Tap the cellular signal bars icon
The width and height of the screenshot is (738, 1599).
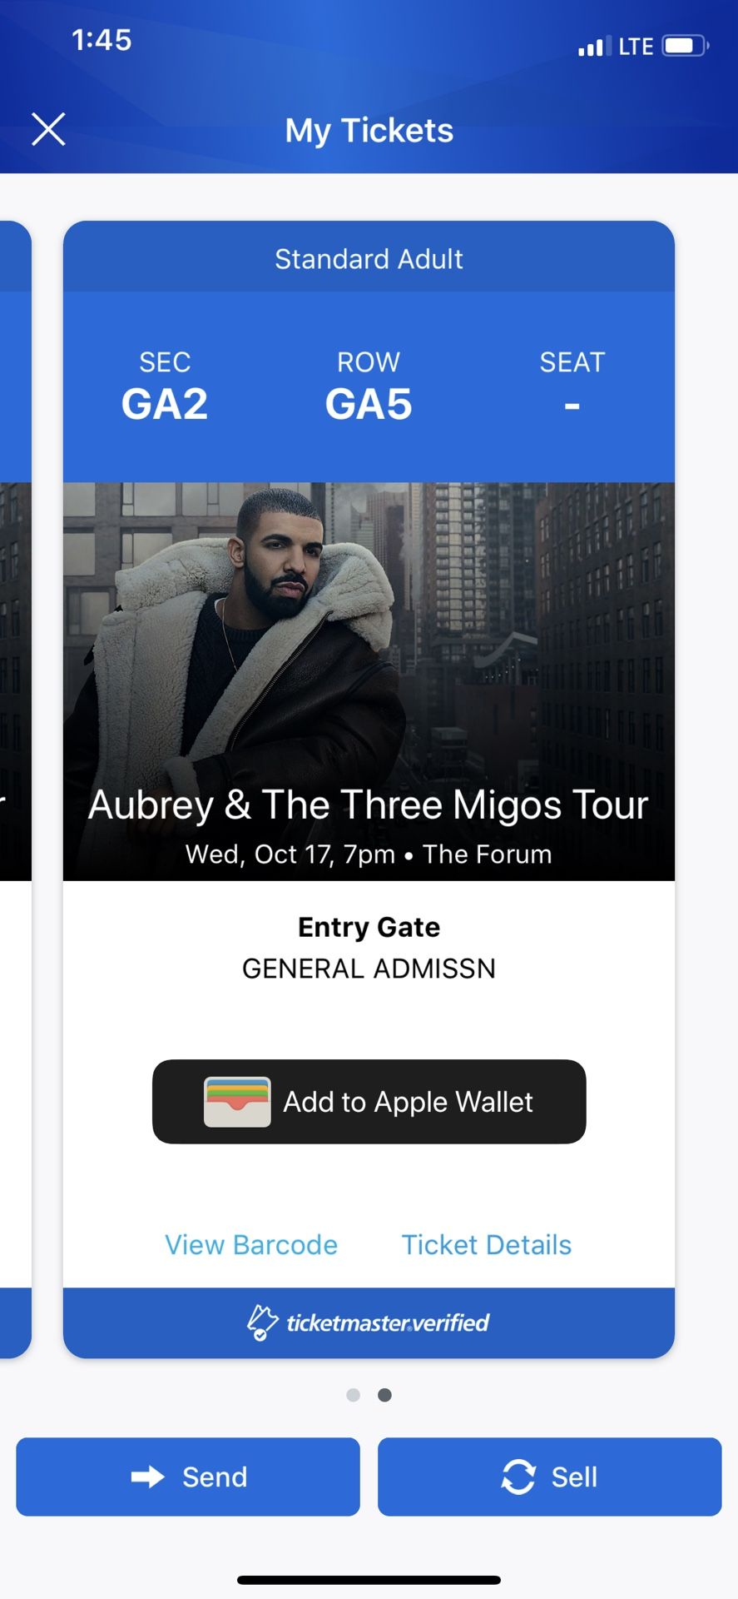[595, 47]
